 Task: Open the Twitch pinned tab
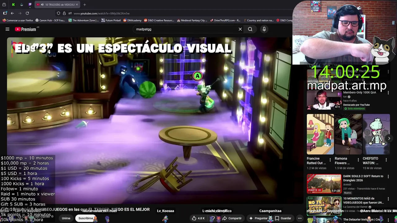[x=30, y=5]
